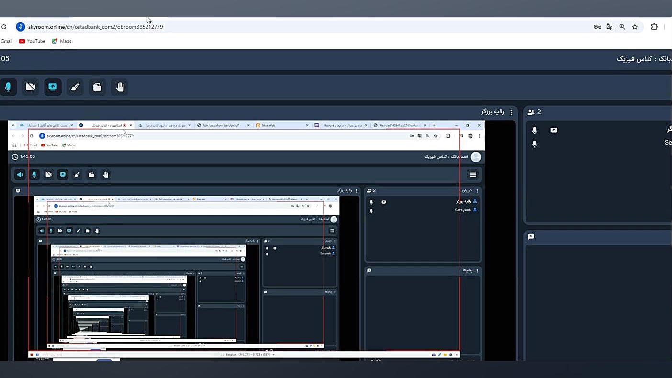Open the saved passwords key icon in the outer address bar

[597, 27]
